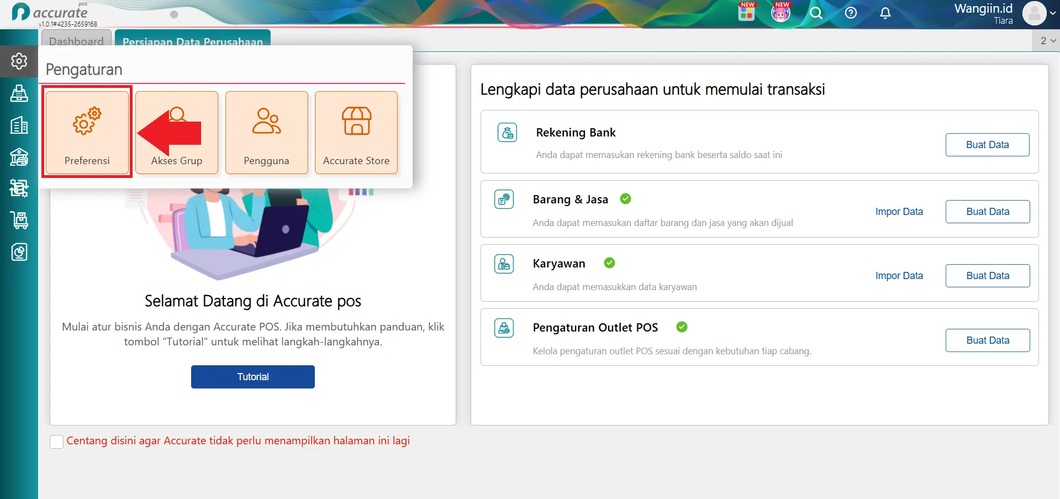This screenshot has height=499, width=1060.
Task: Open Accurate Store tile
Action: [356, 133]
